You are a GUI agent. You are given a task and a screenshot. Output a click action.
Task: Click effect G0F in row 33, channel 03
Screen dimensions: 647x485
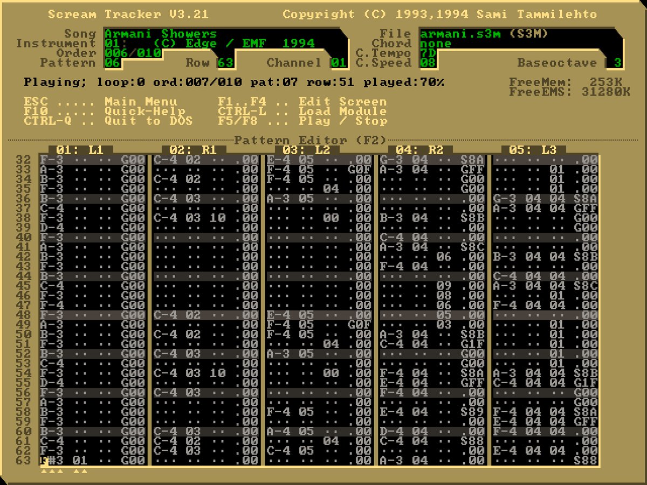[x=359, y=169]
